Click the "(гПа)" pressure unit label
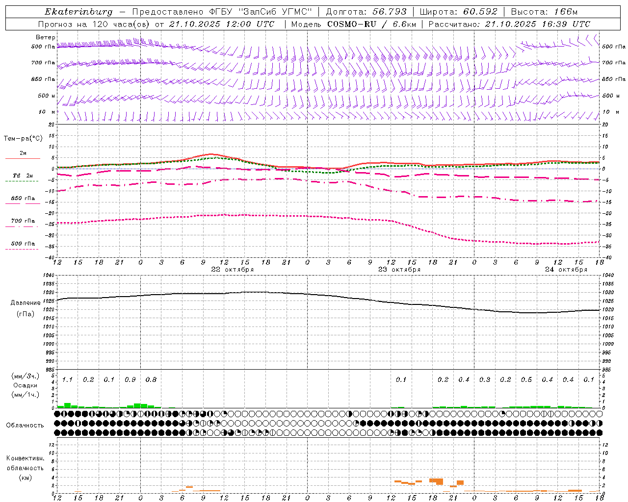Screen dimensions: 628x502 click(26, 314)
